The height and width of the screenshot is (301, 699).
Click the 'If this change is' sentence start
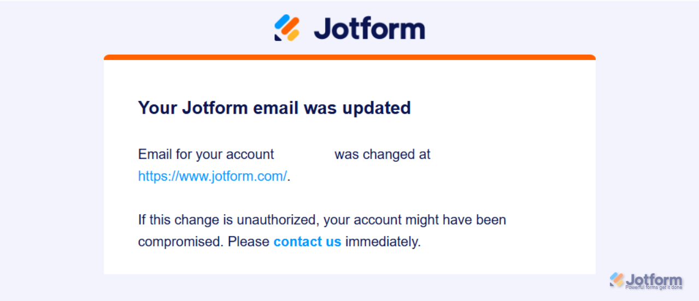click(186, 220)
